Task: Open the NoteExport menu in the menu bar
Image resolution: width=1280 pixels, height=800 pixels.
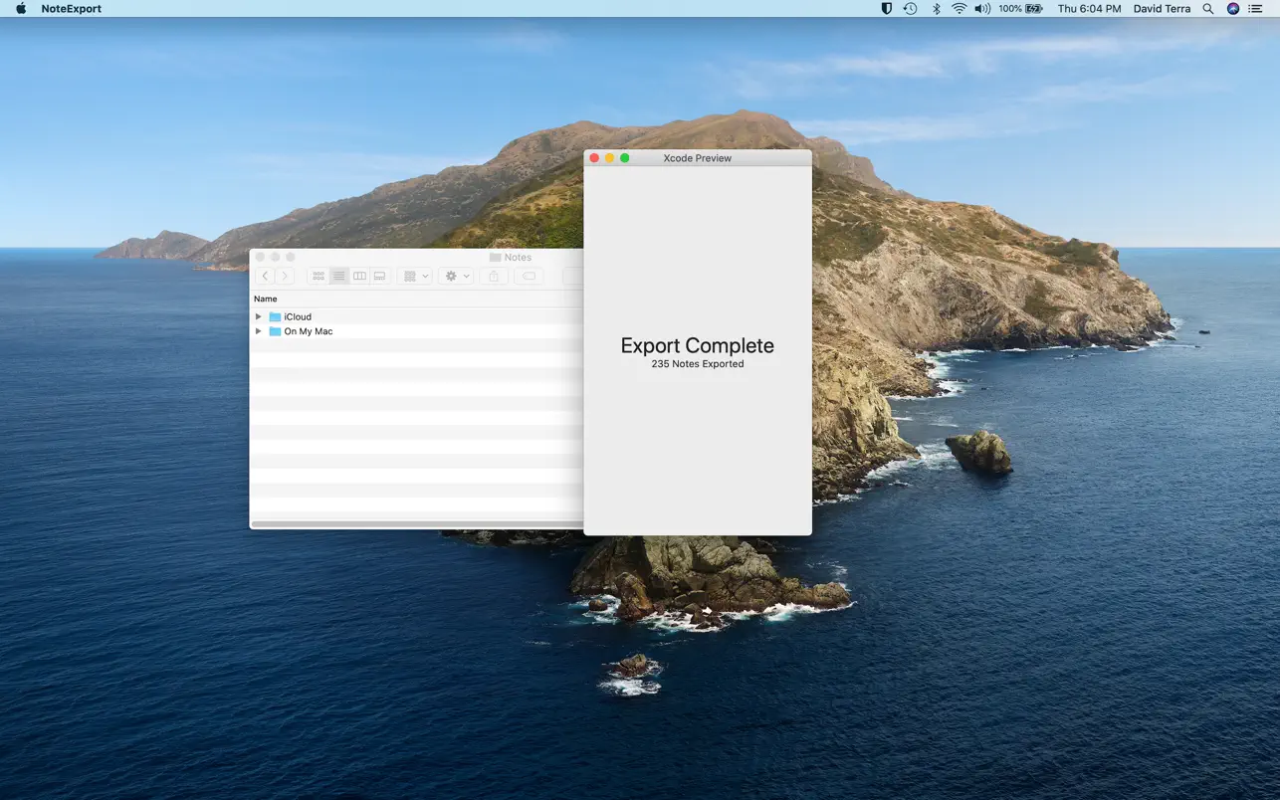Action: (x=69, y=8)
